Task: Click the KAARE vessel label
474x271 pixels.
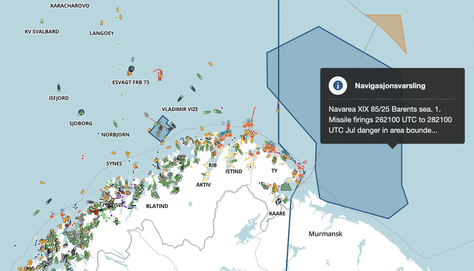Action: [x=277, y=213]
